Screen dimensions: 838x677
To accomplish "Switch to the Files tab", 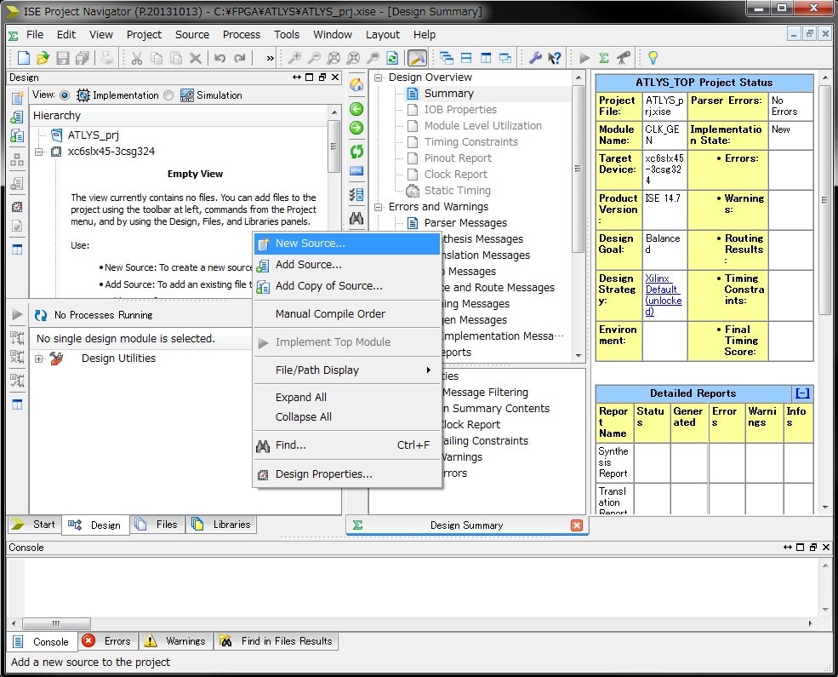I will [x=157, y=525].
